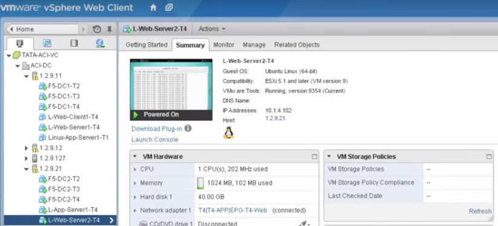The image size is (498, 226).
Task: Collapse host 1.2.9.11 tree node
Action: pos(27,76)
